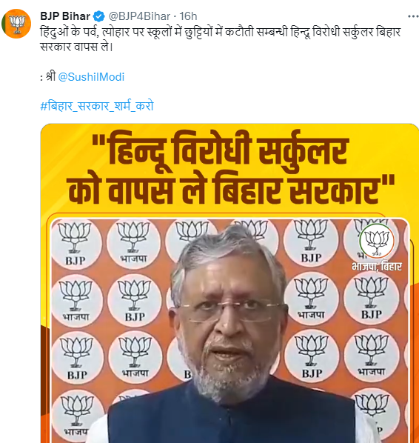
Task: Open the BJP Bihar lotus profile avatar
Action: point(16,24)
